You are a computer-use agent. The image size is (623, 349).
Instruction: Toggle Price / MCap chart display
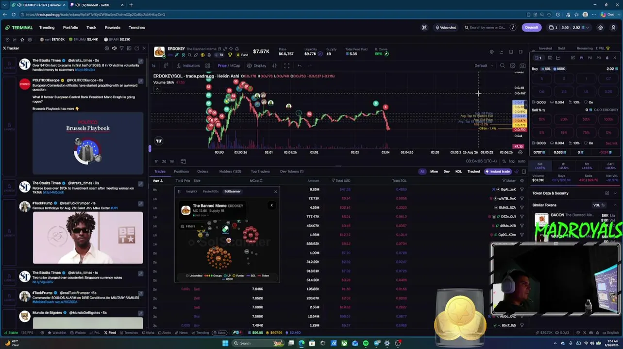(x=229, y=66)
